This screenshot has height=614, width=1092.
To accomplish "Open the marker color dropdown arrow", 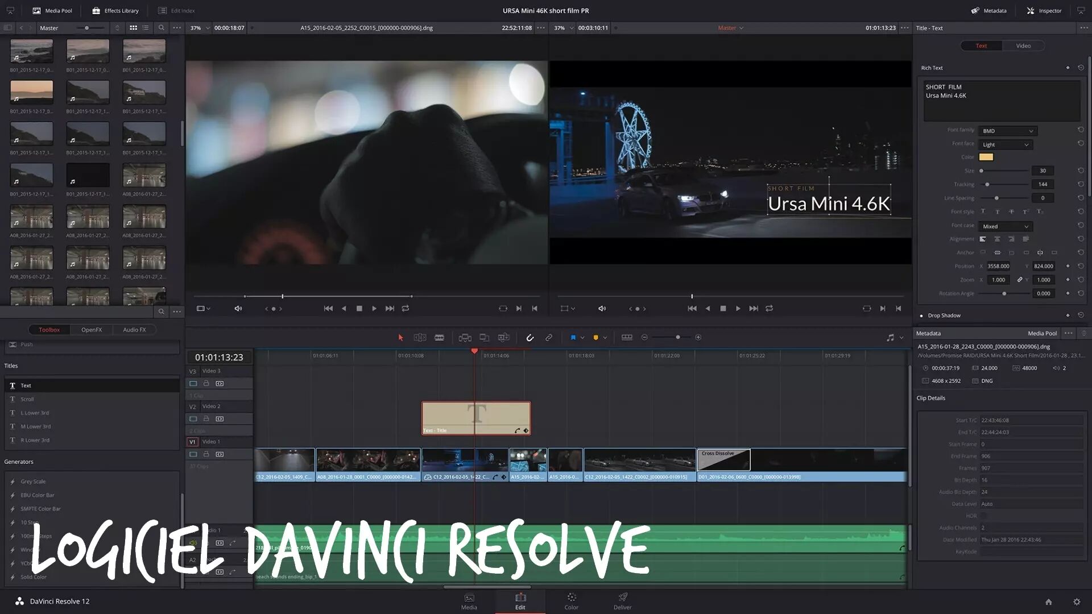I will [x=605, y=338].
